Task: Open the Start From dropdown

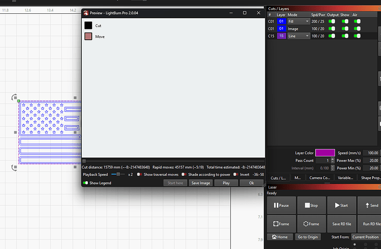Action: click(x=366, y=237)
